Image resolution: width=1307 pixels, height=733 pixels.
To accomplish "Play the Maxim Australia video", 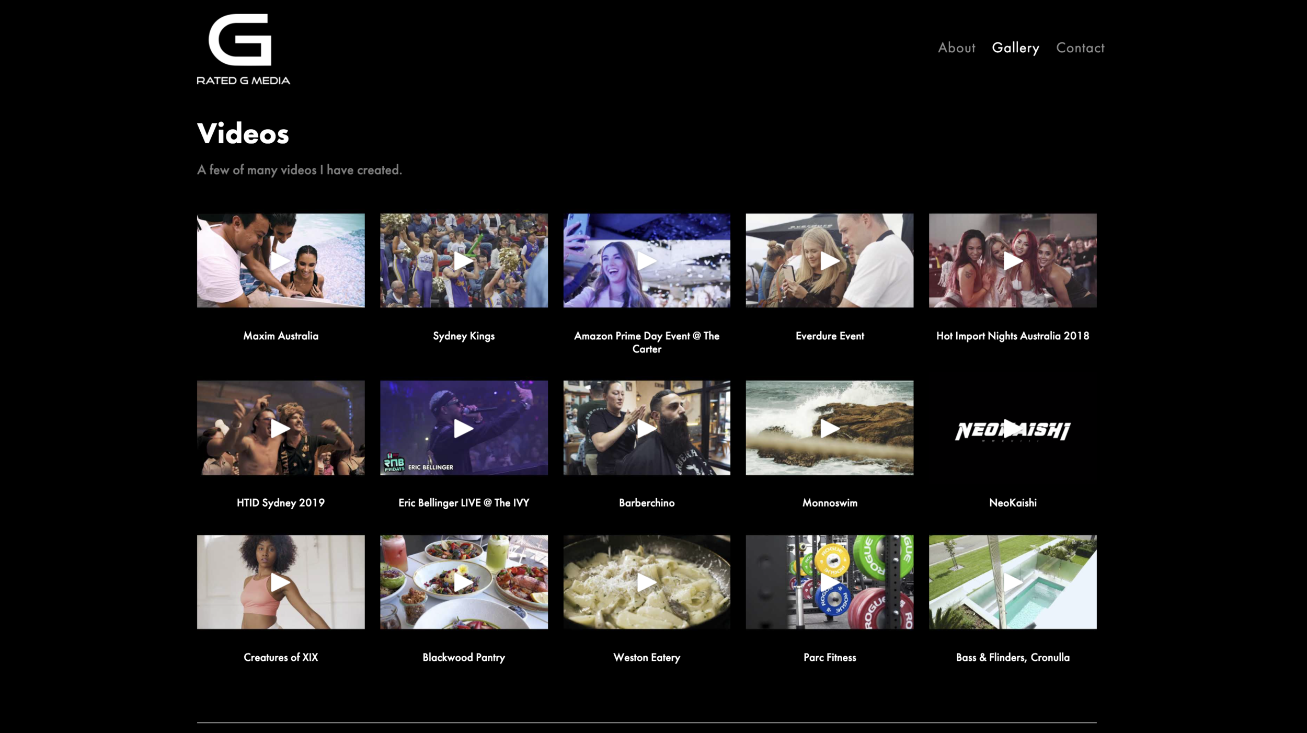I will [281, 260].
